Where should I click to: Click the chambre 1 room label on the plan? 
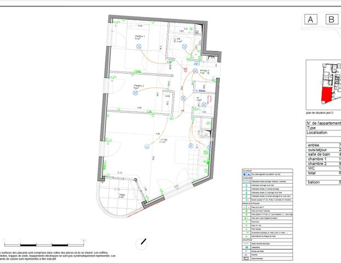coord(139,38)
